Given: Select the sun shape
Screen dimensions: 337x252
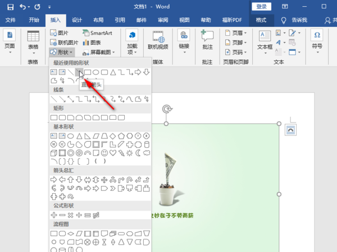Looking at the screenshot, I should pos(130,153).
